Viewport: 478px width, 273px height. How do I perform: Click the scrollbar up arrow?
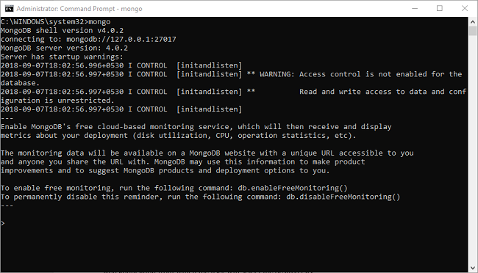click(x=473, y=22)
